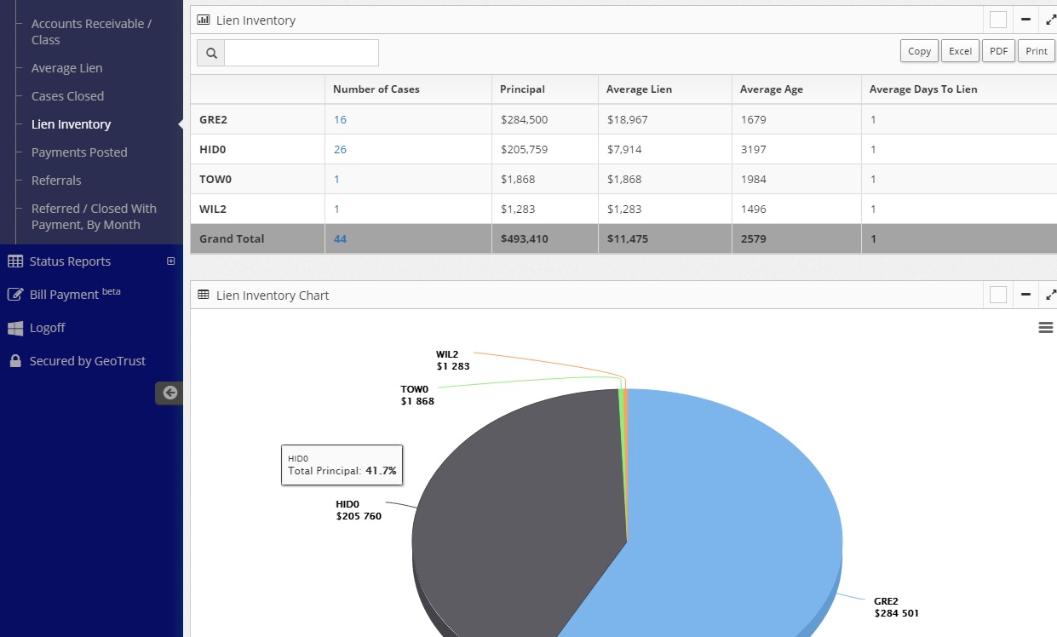Open Bill Payment beta
Image resolution: width=1057 pixels, height=637 pixels.
click(75, 294)
